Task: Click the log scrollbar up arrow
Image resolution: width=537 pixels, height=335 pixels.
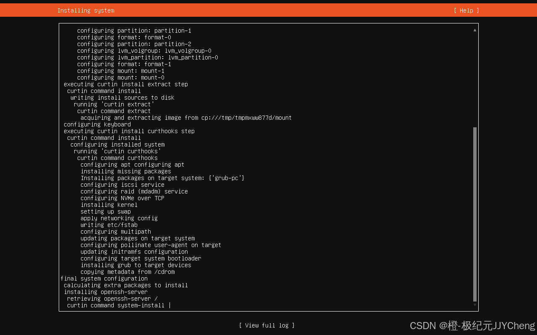Action: (x=475, y=30)
